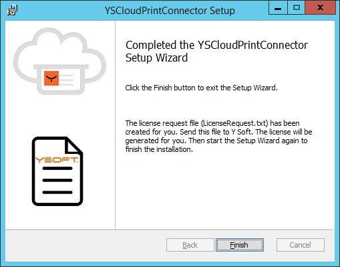Click the license document icon

pos(57,171)
